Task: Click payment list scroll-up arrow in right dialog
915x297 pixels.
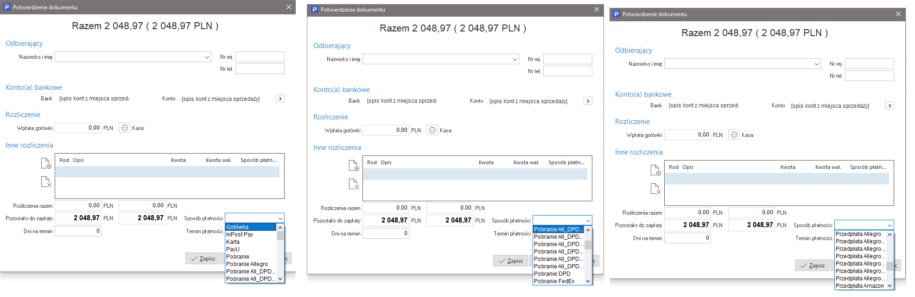Action: (x=890, y=234)
